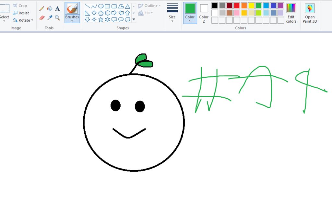Click the Resize button
This screenshot has width=332, height=197.
coord(21,13)
